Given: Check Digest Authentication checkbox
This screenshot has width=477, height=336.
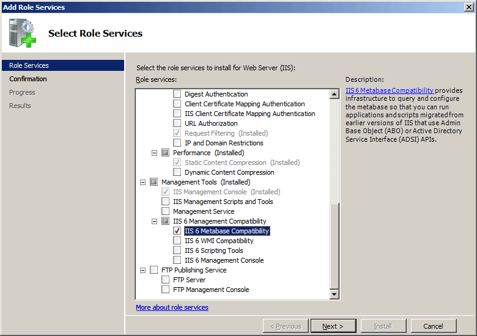Looking at the screenshot, I should (x=177, y=94).
